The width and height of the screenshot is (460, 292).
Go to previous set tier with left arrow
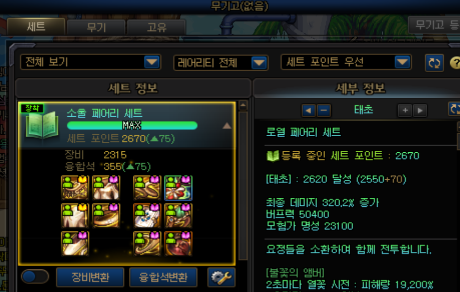point(308,111)
